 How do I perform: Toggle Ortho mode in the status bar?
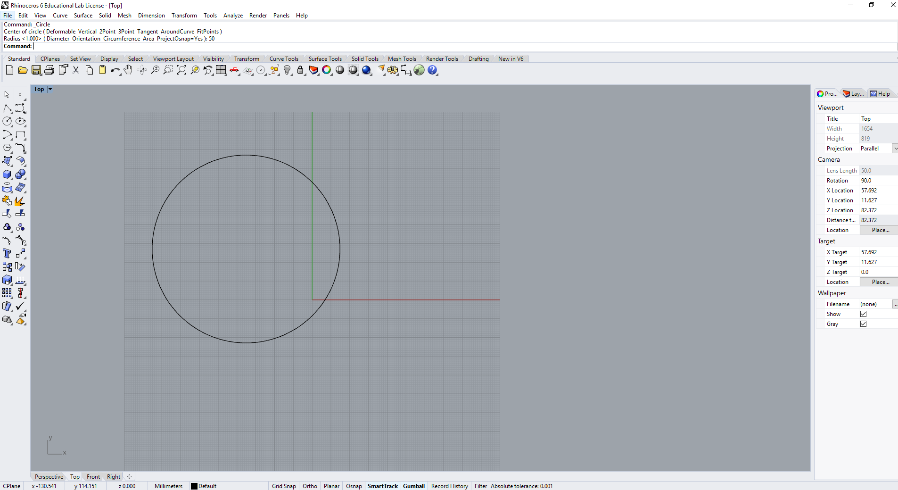click(x=310, y=486)
